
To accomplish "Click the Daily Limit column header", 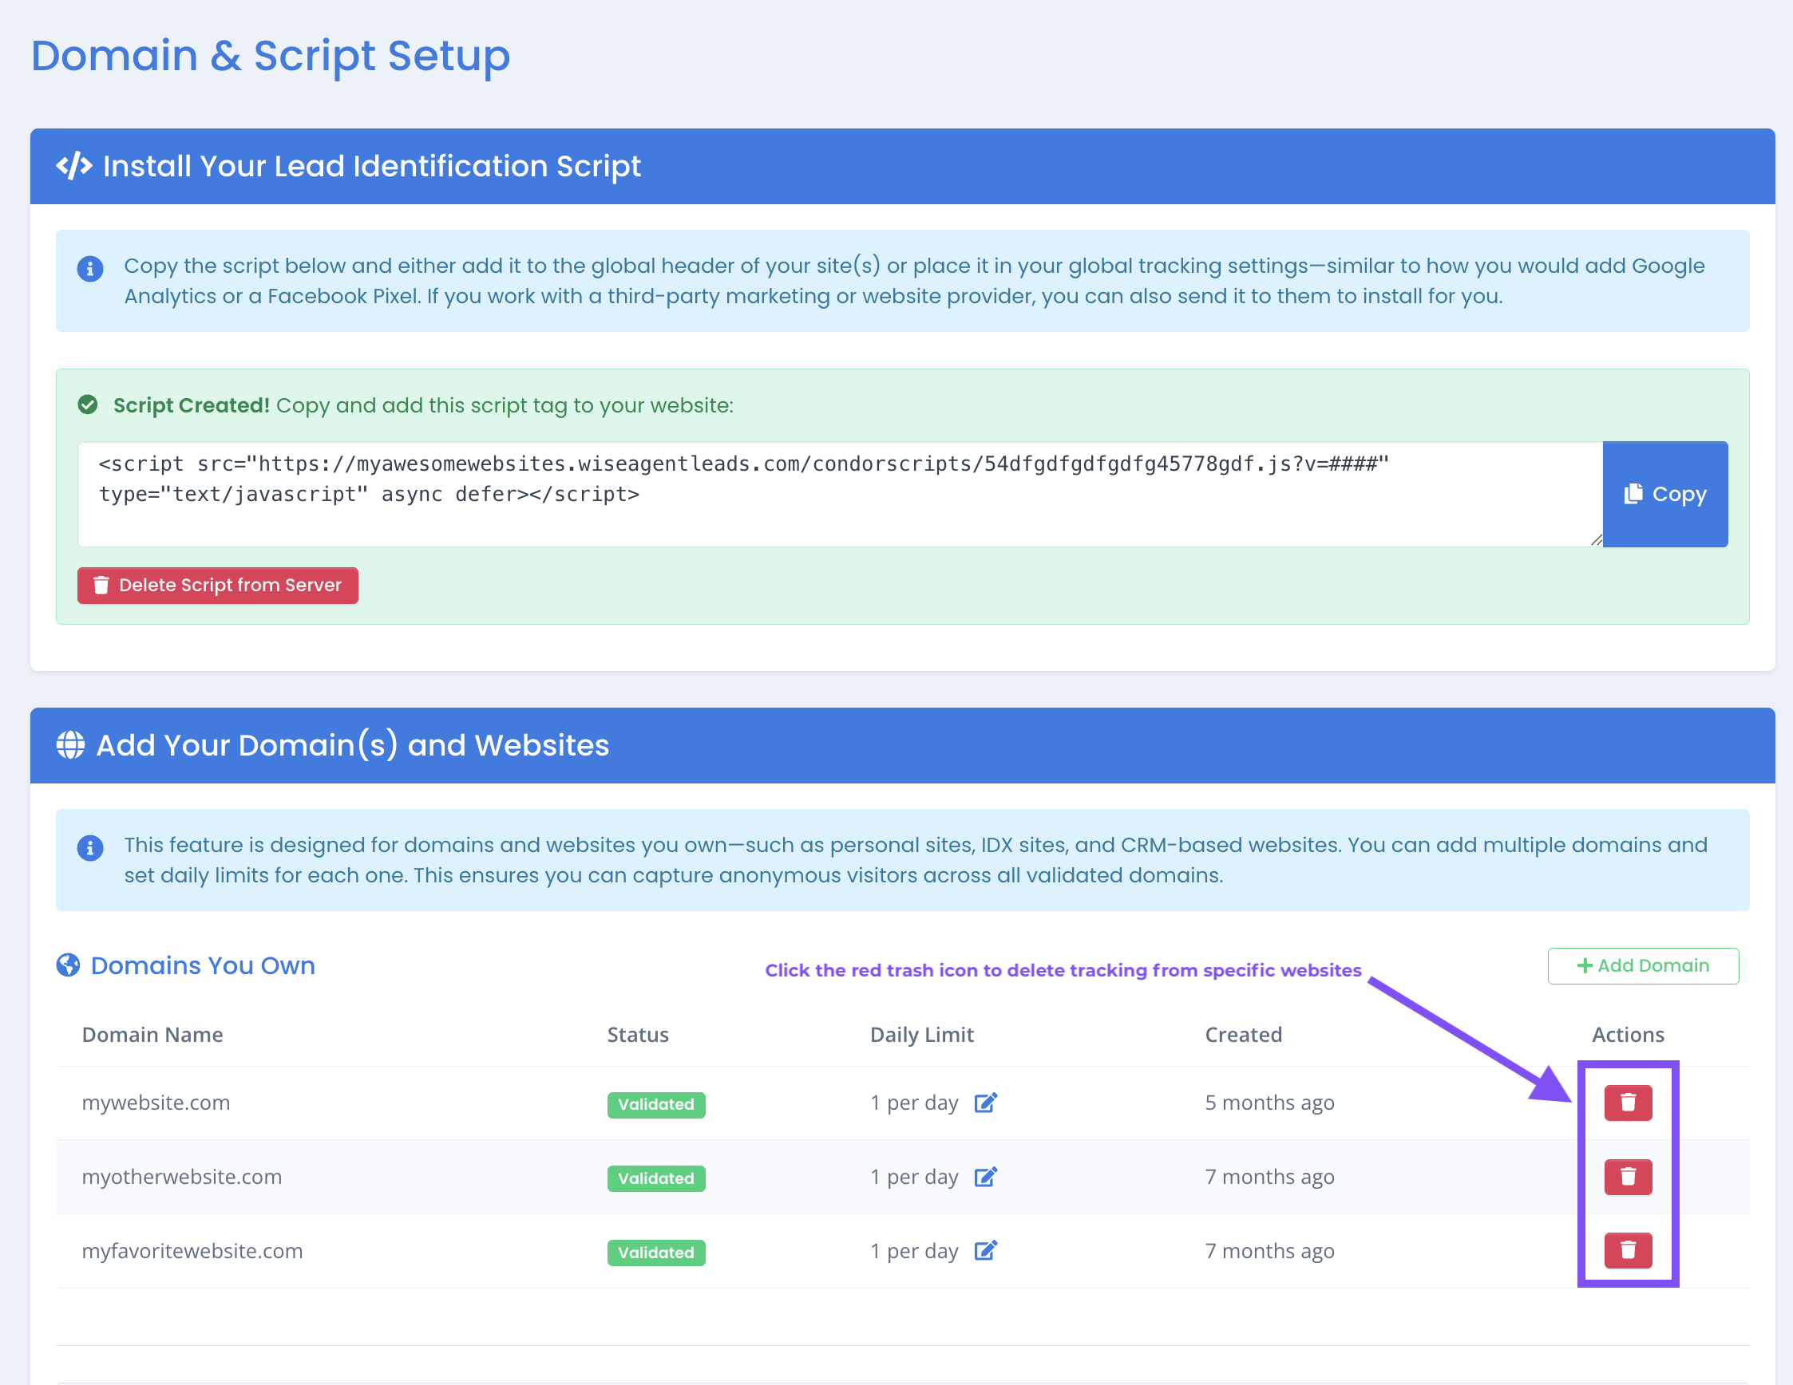I will [922, 1034].
